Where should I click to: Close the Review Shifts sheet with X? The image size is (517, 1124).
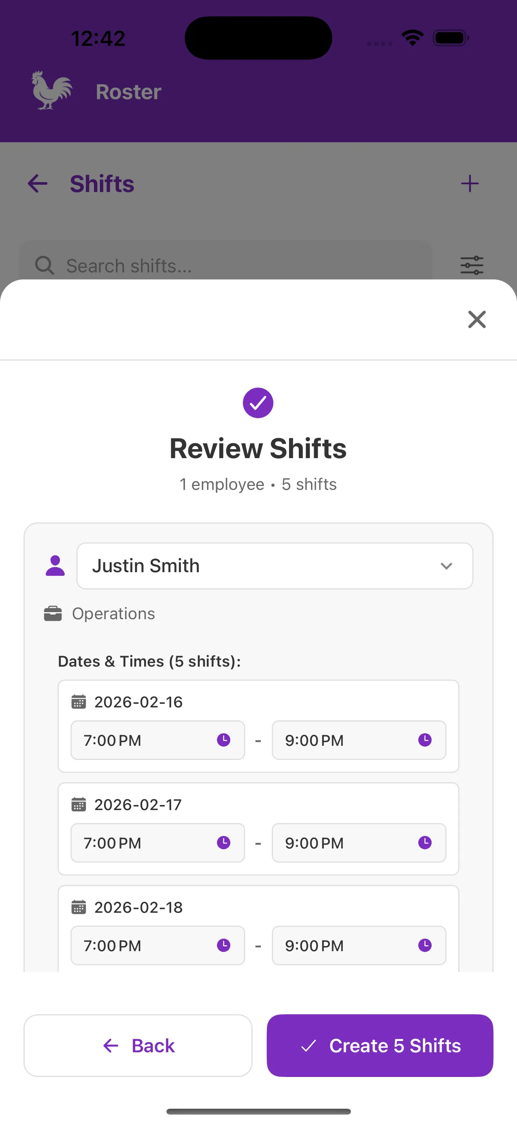[x=477, y=319]
